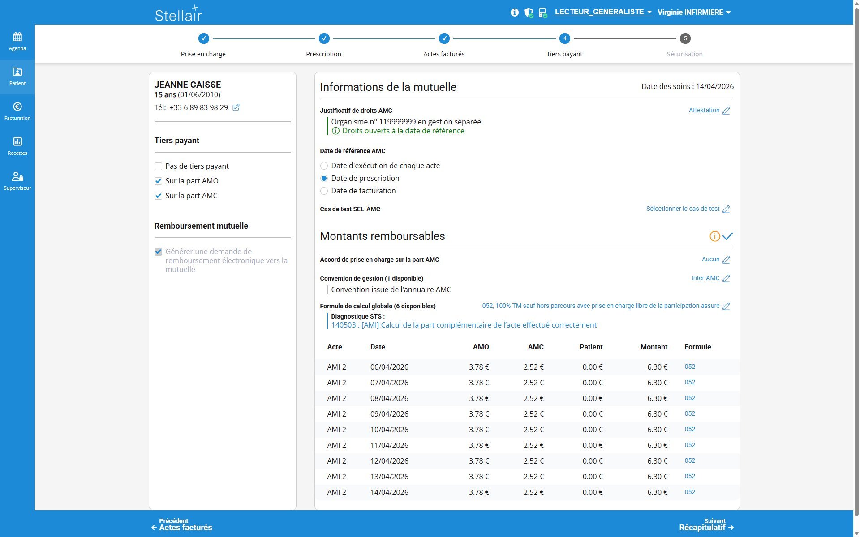Click Convention issue de l'annuaire AMC
Screen dimensions: 860x537
[x=391, y=290]
